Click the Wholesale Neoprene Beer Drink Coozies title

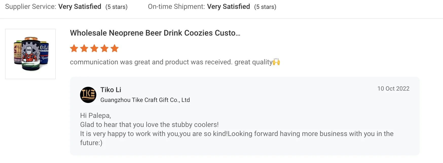tap(155, 33)
